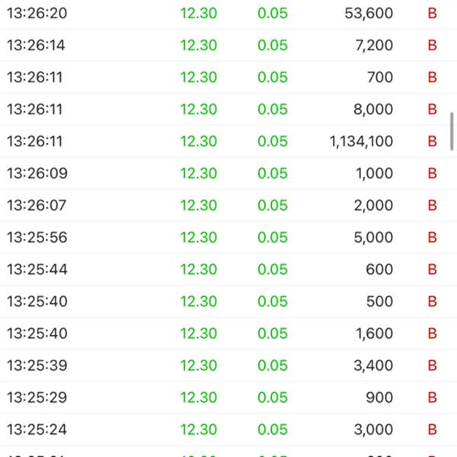Select the 500 volume trade at 13:25:40
The height and width of the screenshot is (457, 457).
[x=228, y=302]
